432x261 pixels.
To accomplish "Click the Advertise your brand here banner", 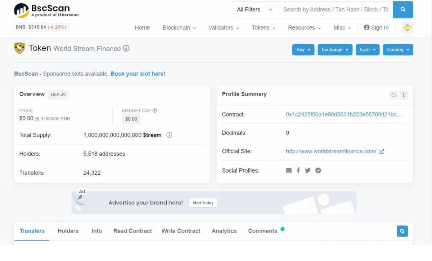I will coord(214,203).
